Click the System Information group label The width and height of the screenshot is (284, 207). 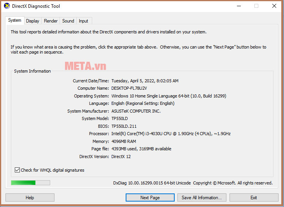[32, 71]
